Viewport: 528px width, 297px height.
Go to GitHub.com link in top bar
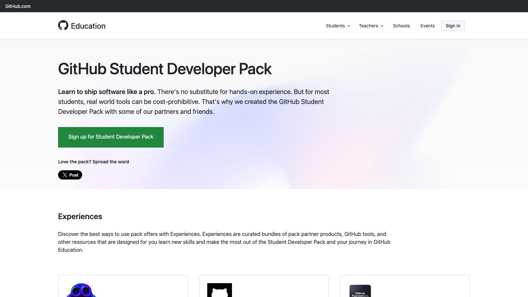coord(18,6)
